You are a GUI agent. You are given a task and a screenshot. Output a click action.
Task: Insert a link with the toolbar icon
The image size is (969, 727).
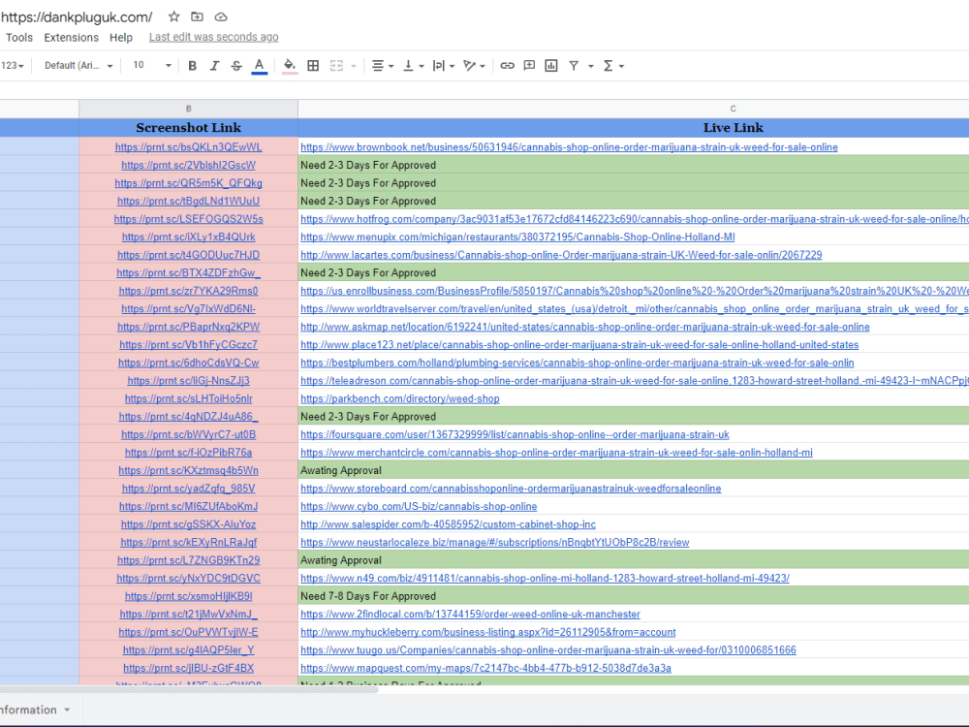(x=508, y=66)
